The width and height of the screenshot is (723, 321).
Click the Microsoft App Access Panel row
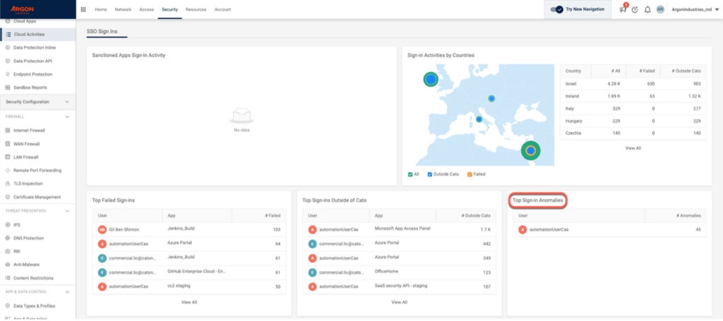400,229
